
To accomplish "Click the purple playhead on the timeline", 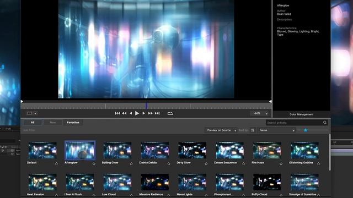I will pos(147,106).
